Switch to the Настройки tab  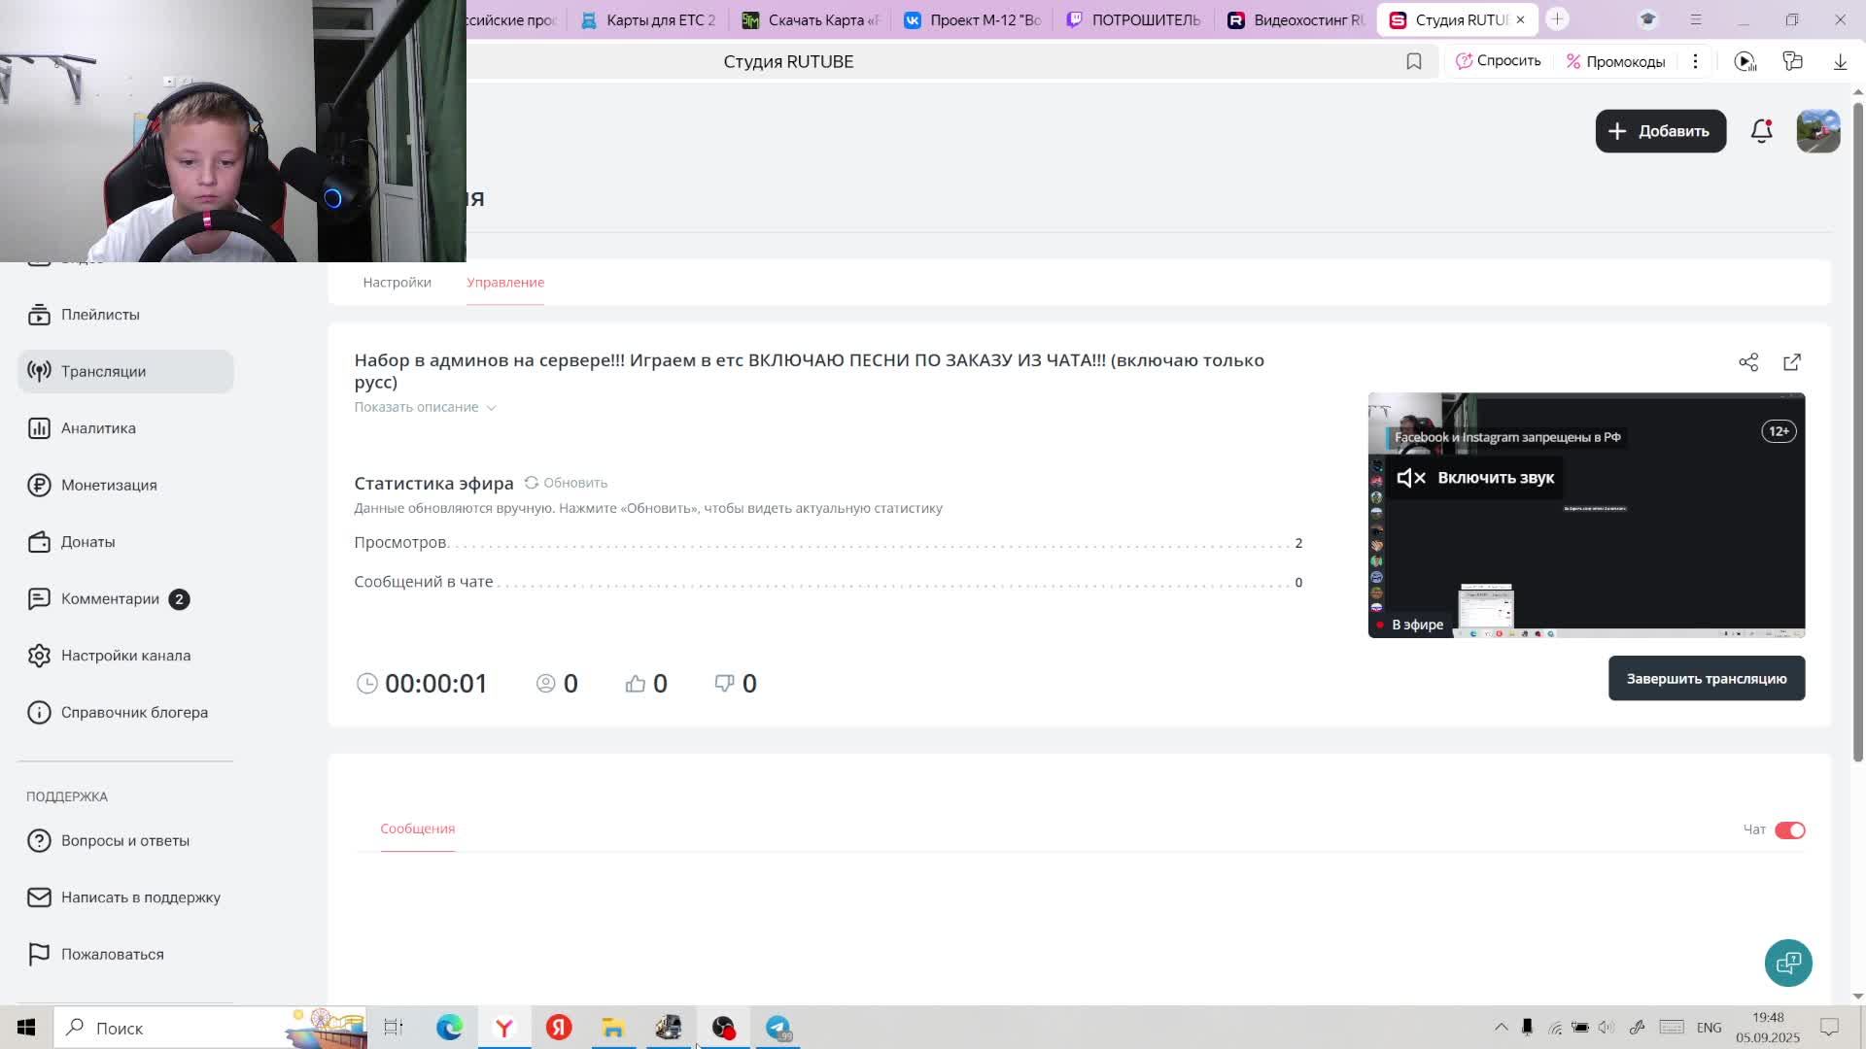click(x=397, y=283)
